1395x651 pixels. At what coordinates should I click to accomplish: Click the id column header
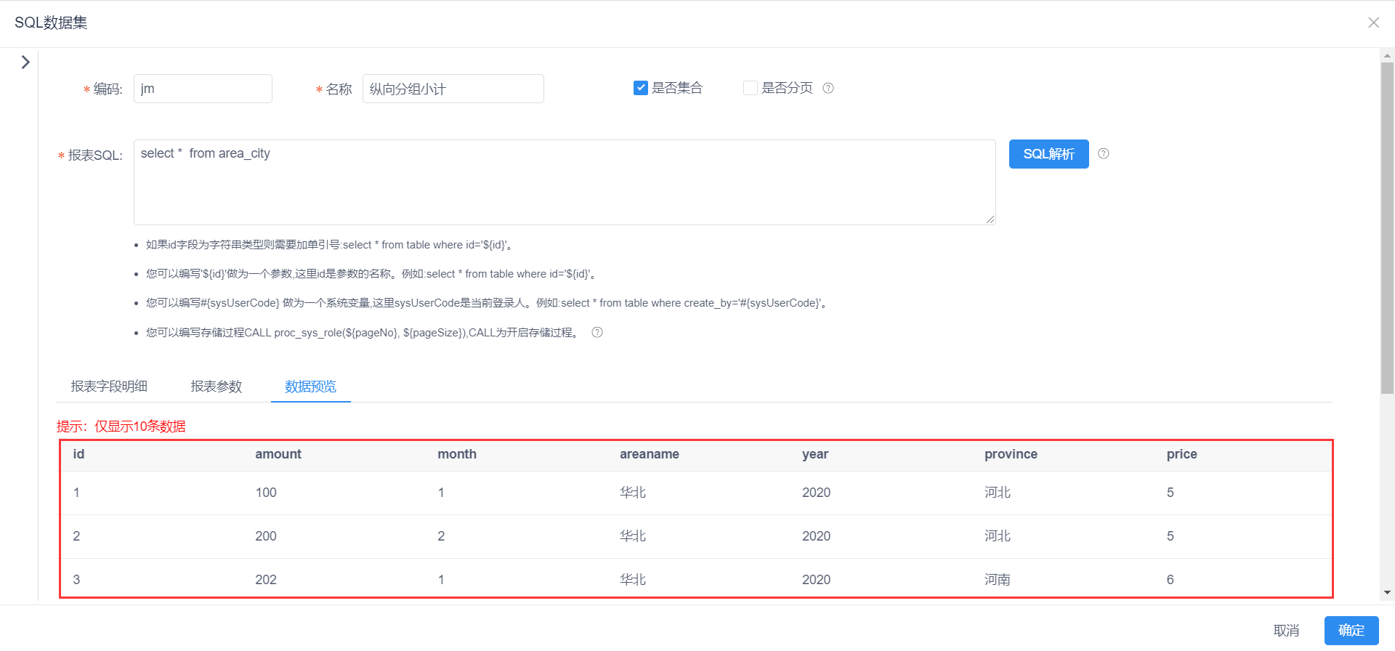78,454
